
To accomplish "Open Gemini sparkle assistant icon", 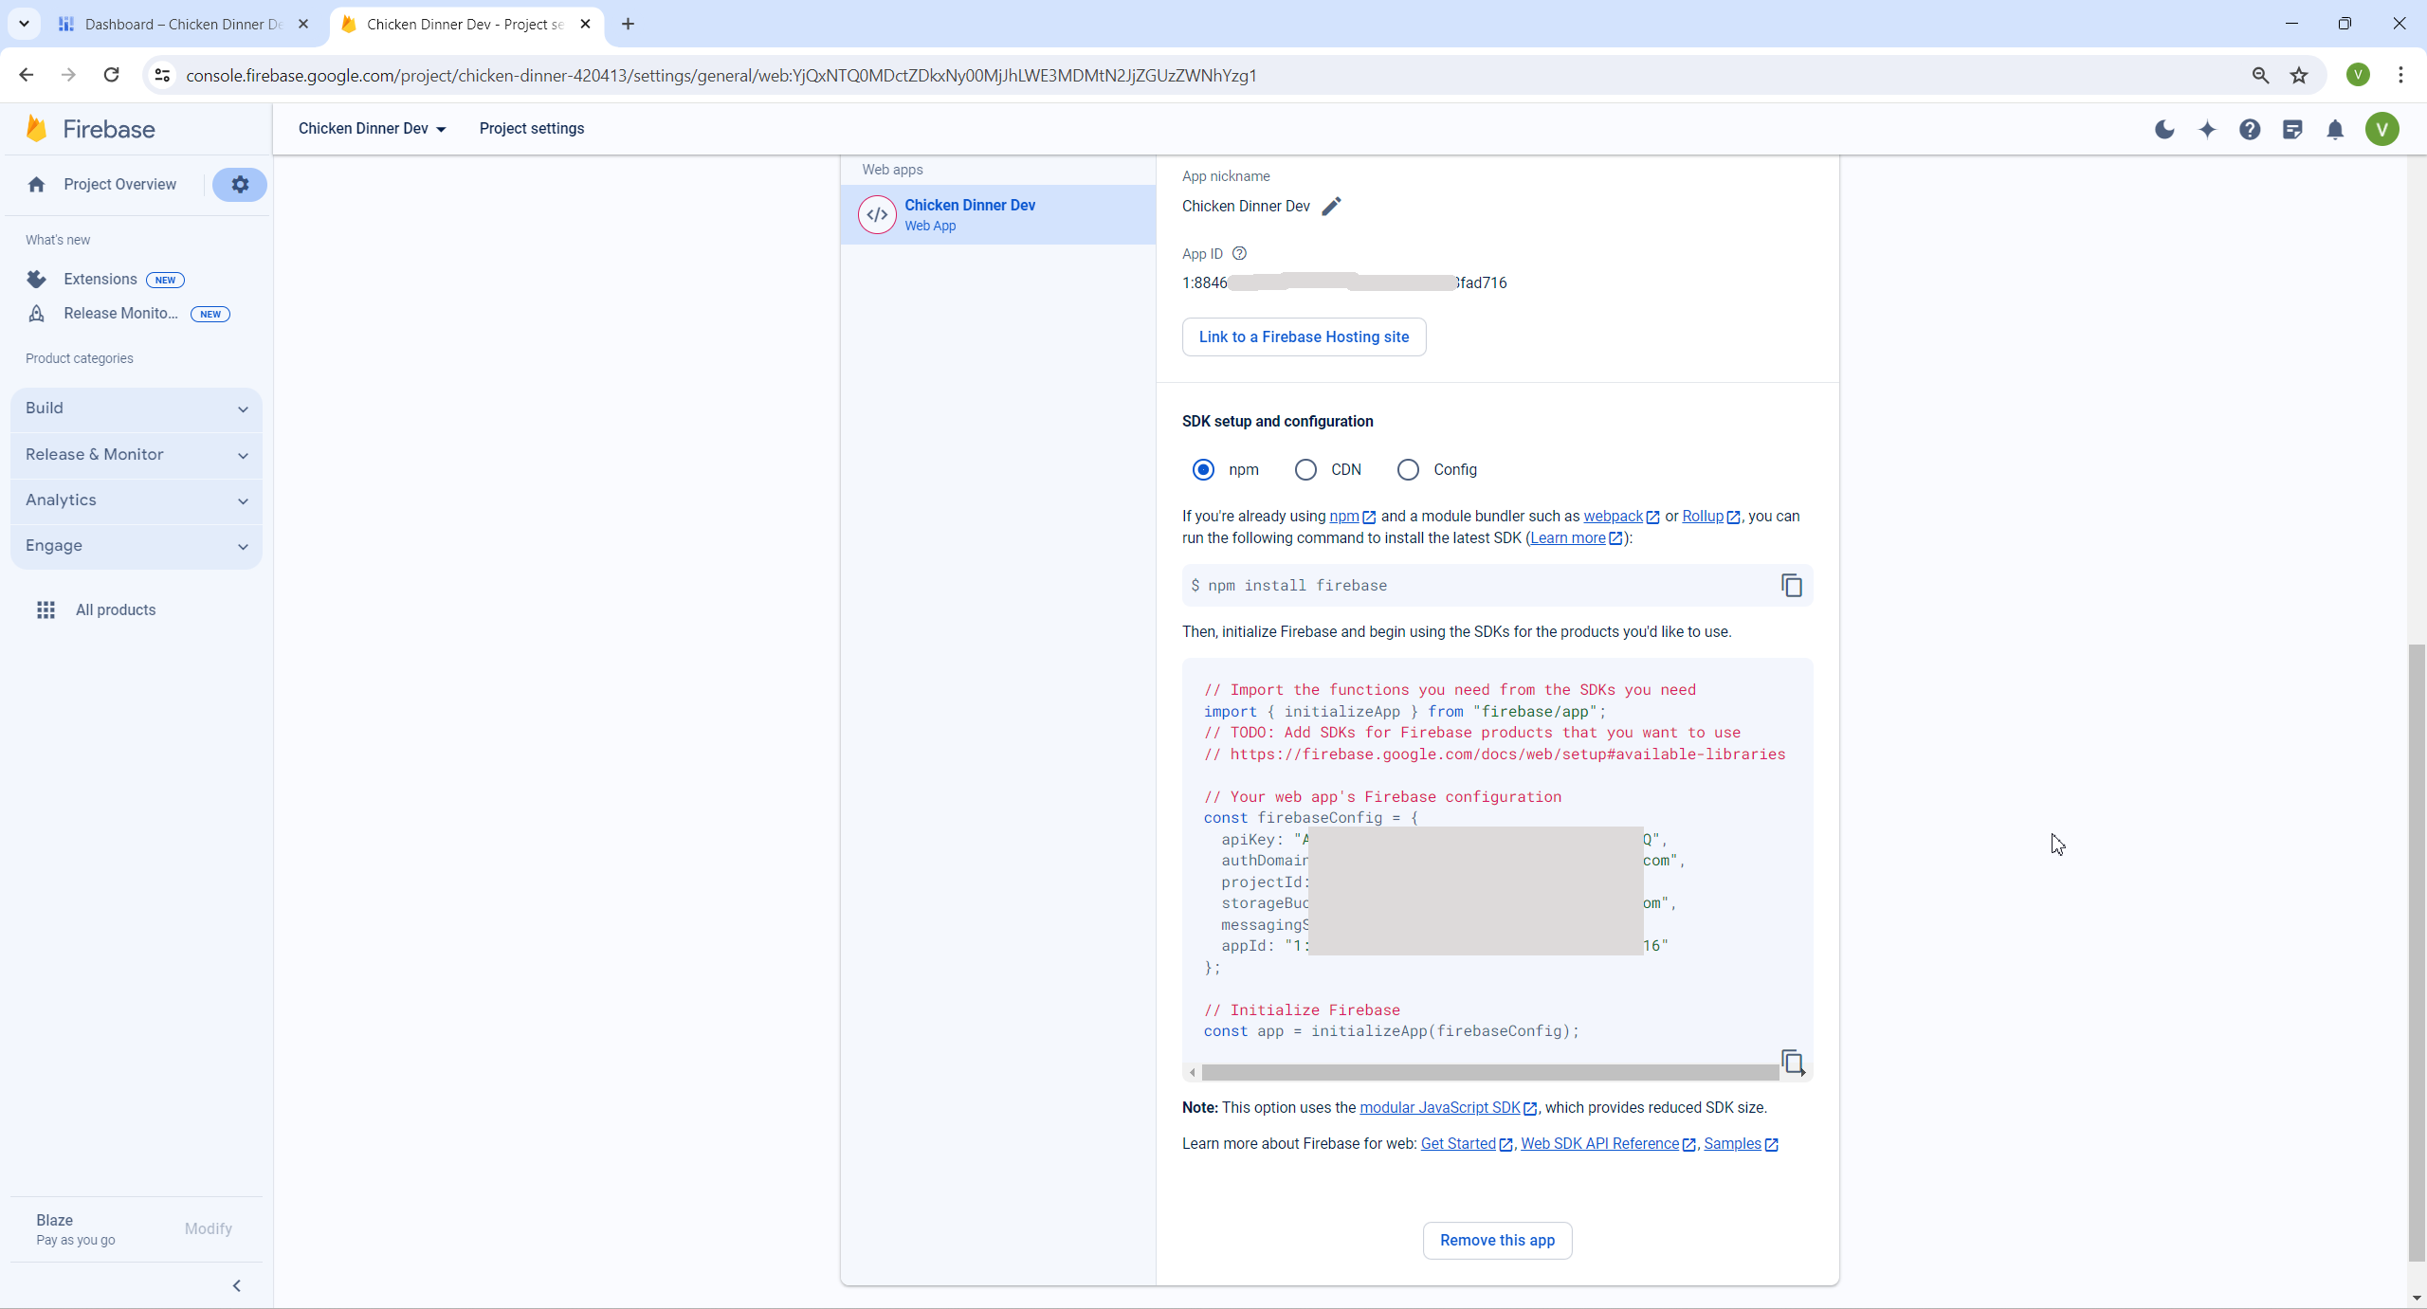I will [2207, 130].
